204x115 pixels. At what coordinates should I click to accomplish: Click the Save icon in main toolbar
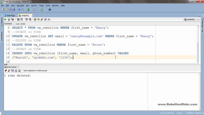(x=10, y=10)
